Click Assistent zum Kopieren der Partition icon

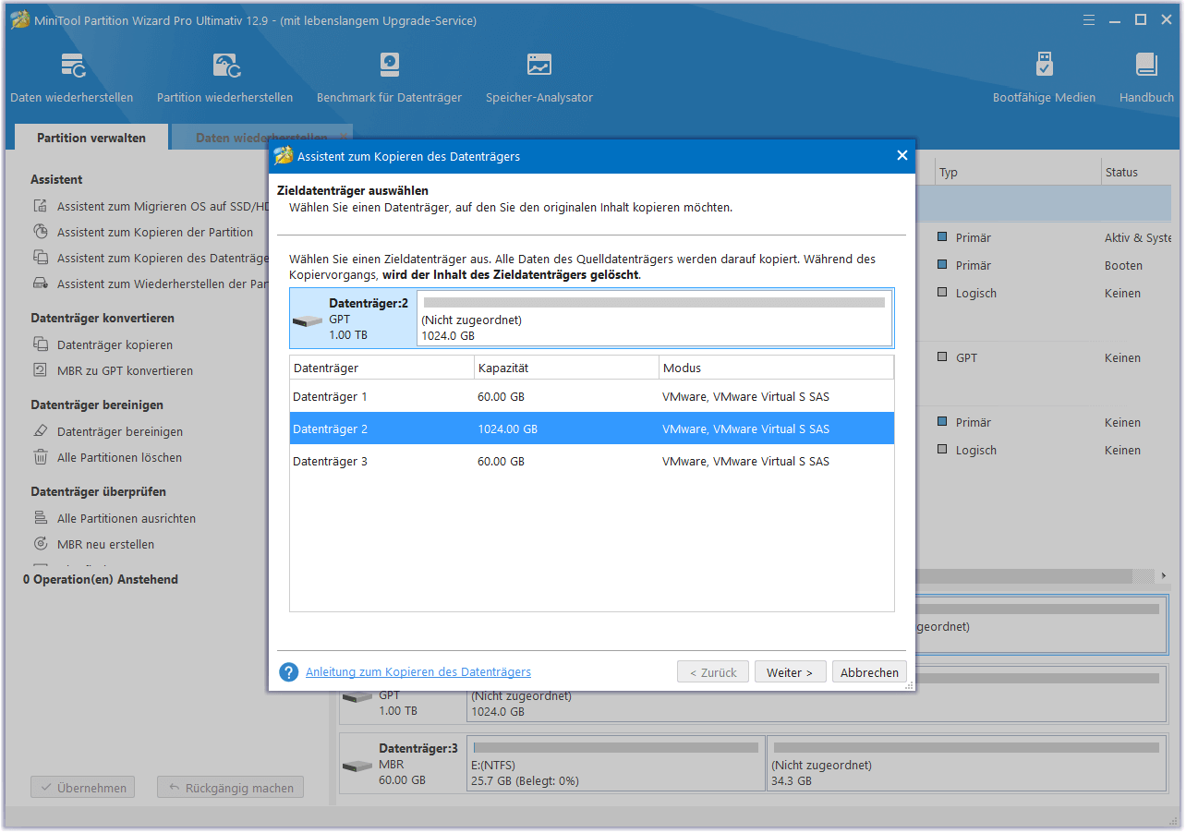click(41, 232)
